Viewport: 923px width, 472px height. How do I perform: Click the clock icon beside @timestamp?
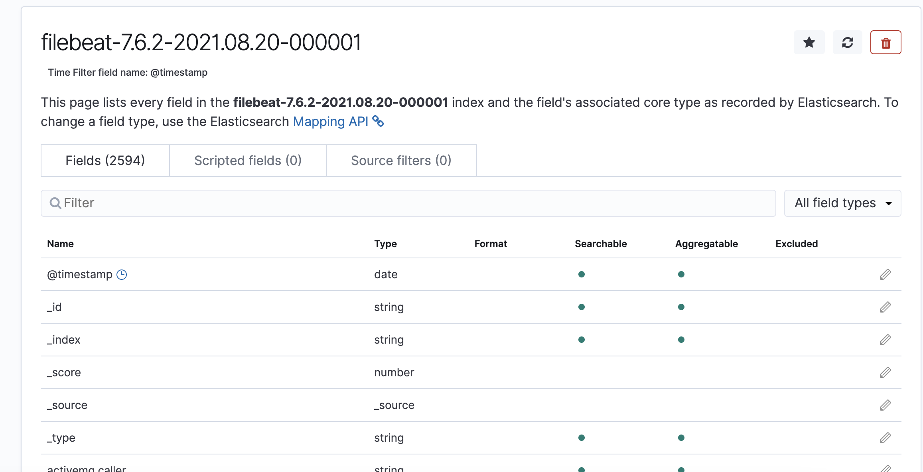[122, 275]
